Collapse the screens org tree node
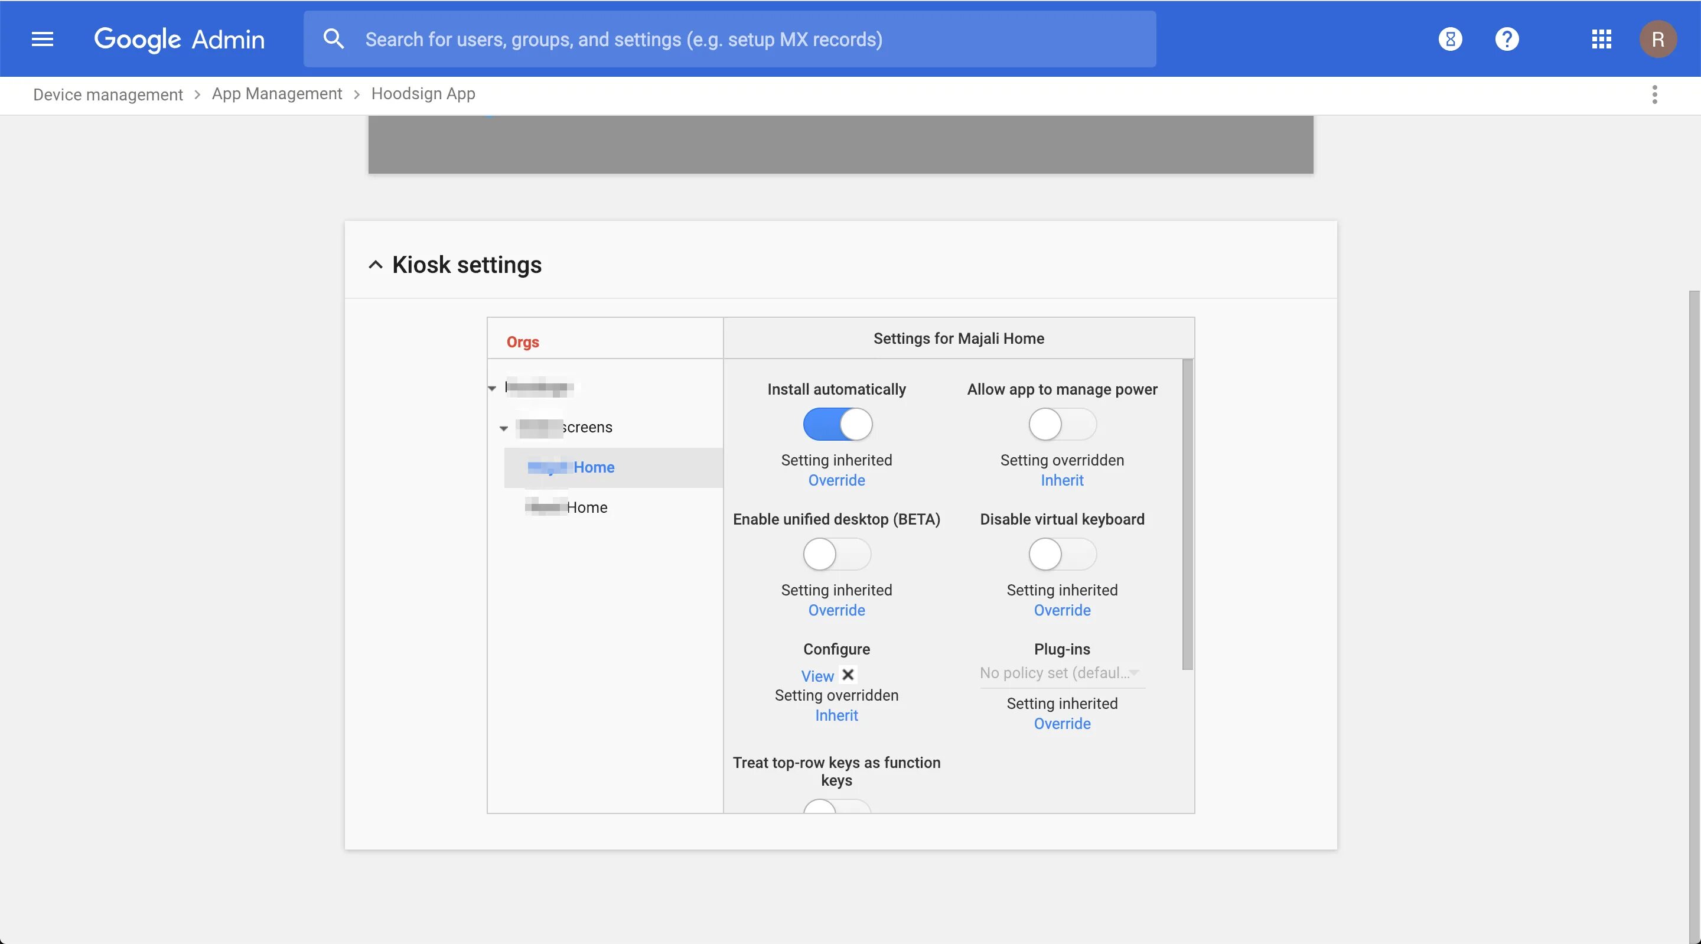 (x=504, y=428)
